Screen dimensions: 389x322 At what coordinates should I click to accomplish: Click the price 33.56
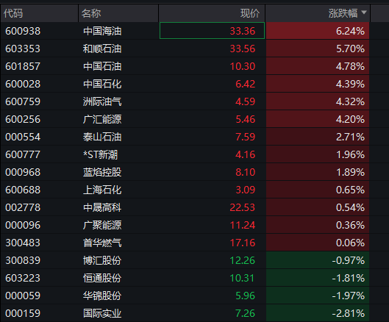point(243,49)
